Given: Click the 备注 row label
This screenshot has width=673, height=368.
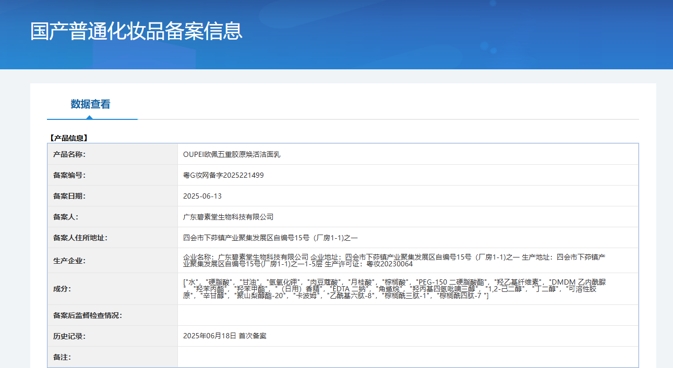Looking at the screenshot, I should [x=62, y=357].
